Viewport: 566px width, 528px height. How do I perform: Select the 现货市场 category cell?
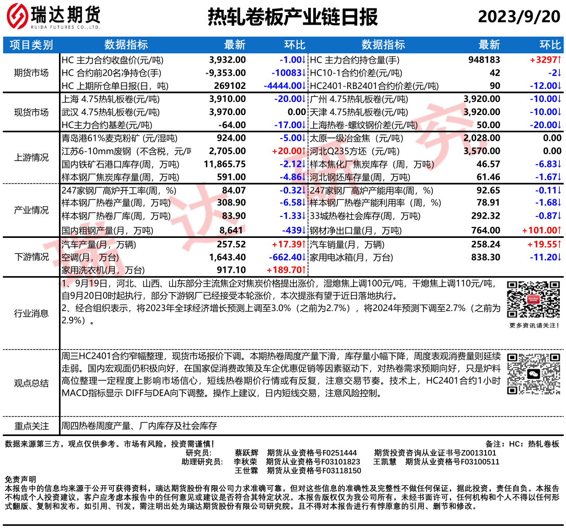31,112
